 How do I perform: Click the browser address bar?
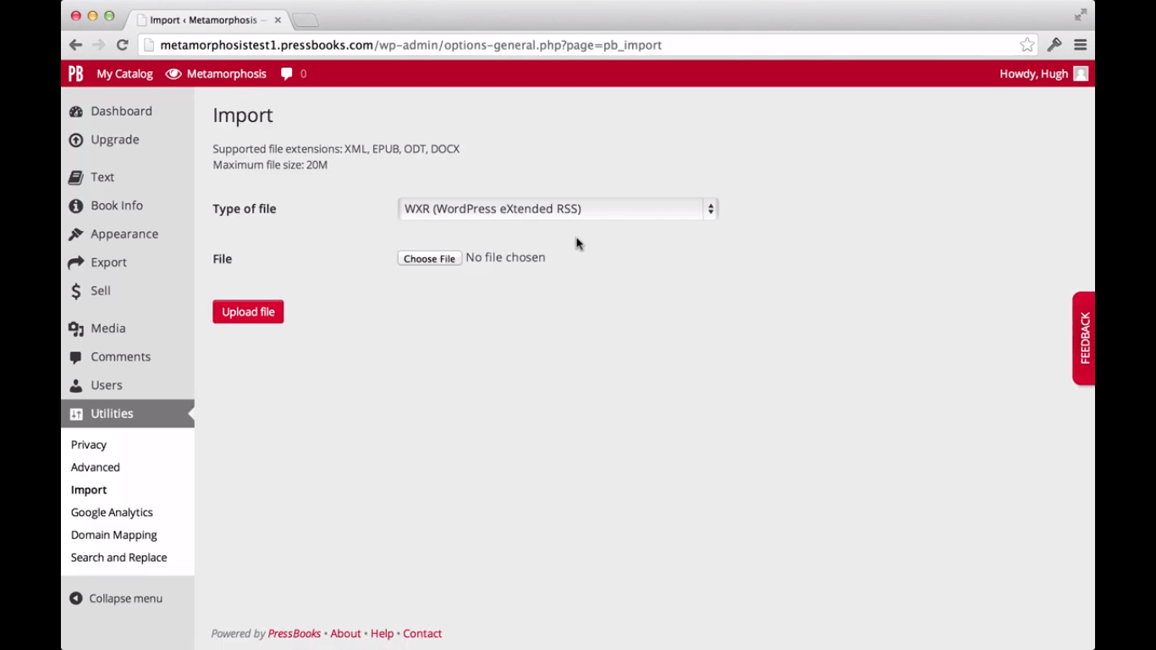click(x=410, y=45)
